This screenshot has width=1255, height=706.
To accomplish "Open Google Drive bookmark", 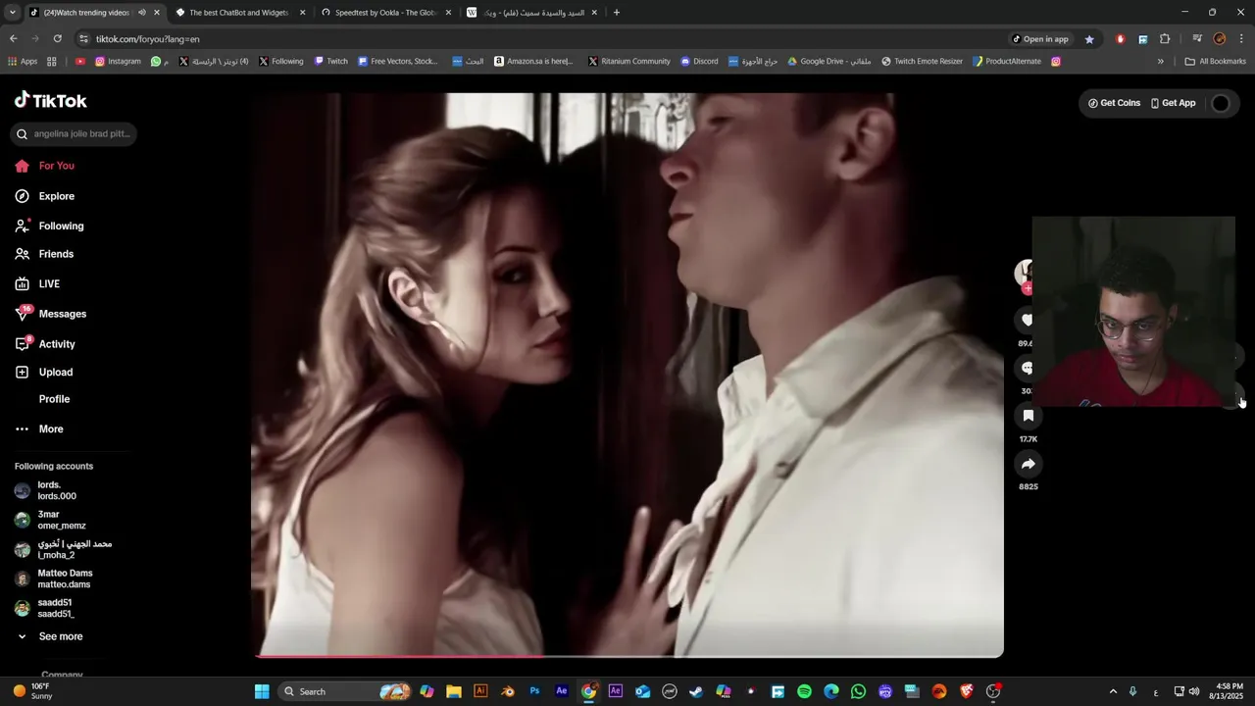I will click(829, 61).
